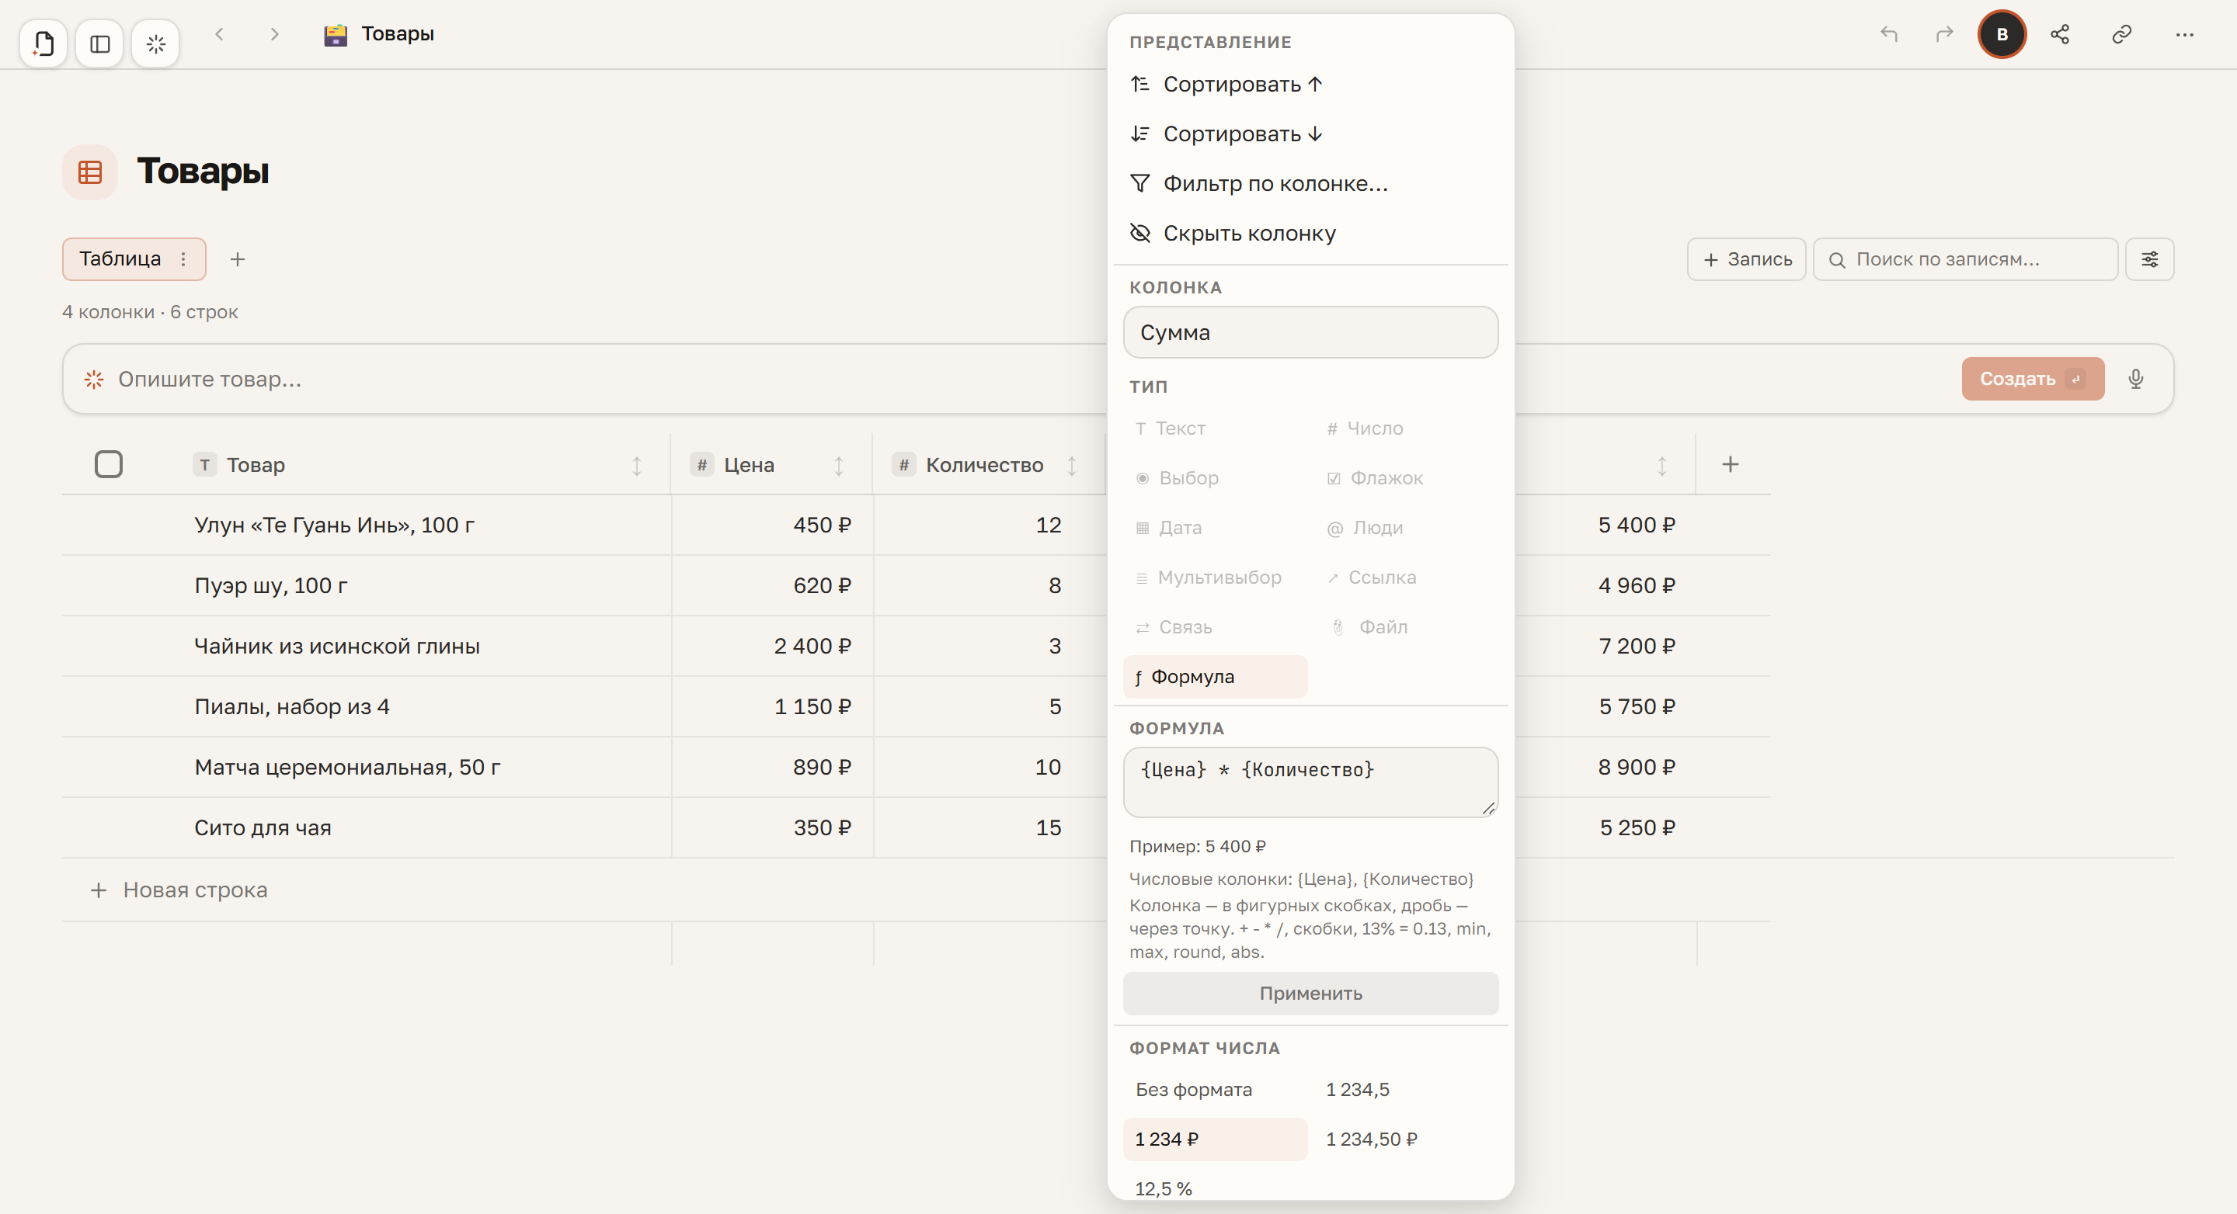
Task: Open the three-dot more menu
Action: [x=2184, y=34]
